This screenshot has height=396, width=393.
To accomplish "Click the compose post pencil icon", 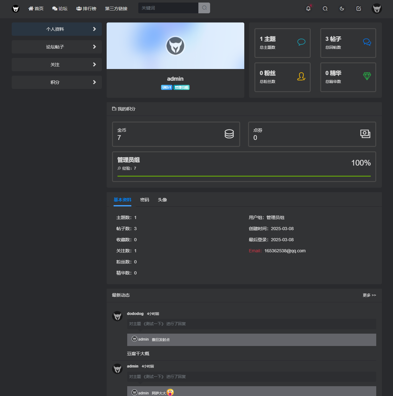I will 359,9.
